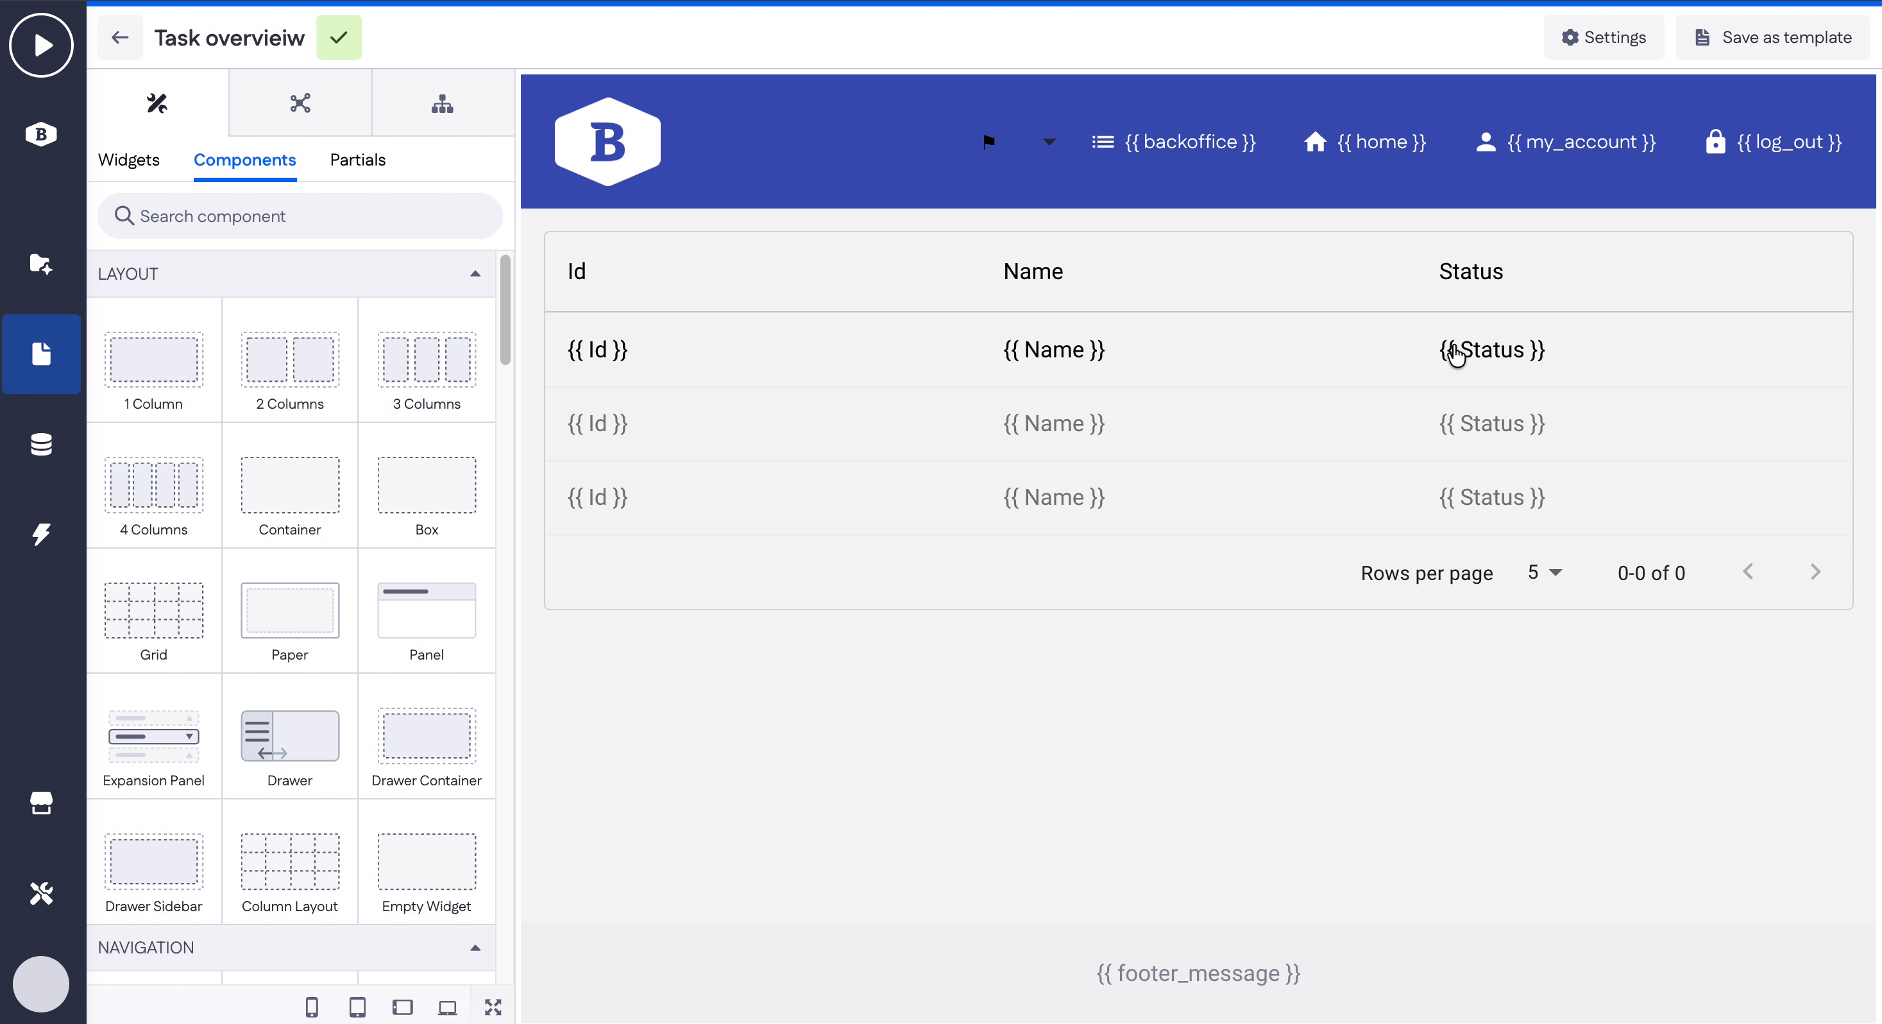Open the actions lightning bolt icon
The height and width of the screenshot is (1024, 1882).
[x=42, y=534]
